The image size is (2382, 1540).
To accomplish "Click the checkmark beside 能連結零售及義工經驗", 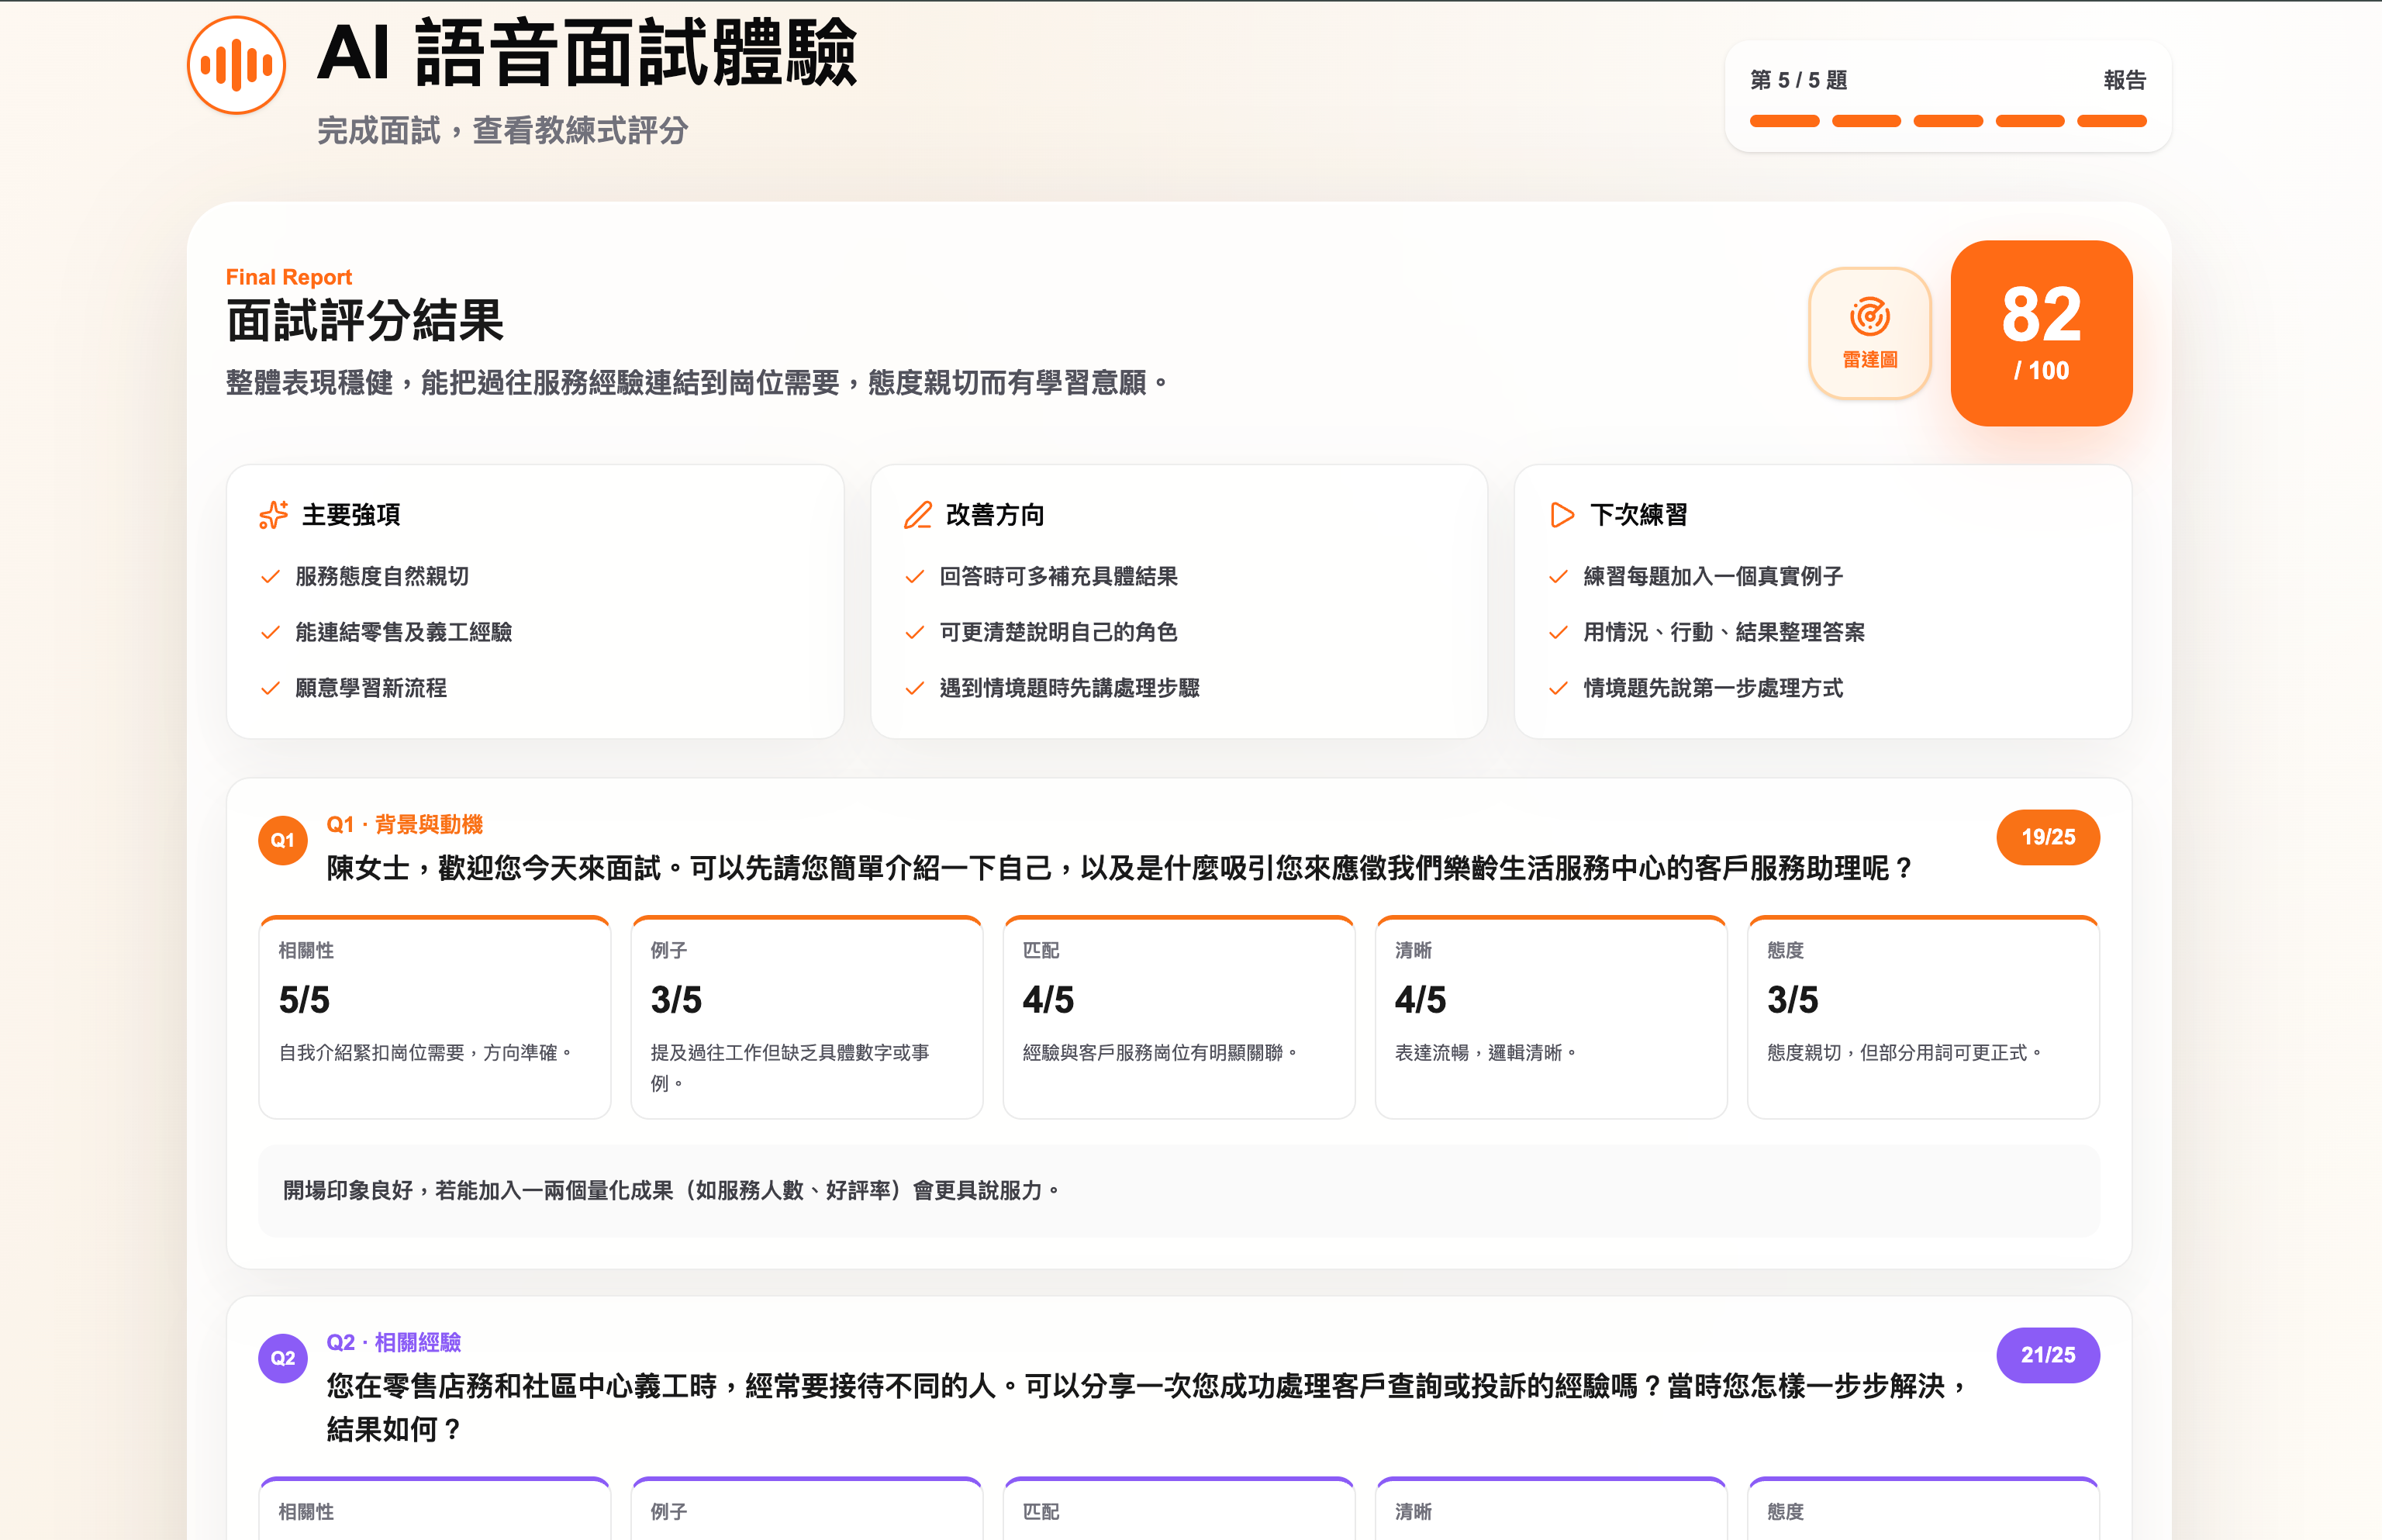I will (270, 633).
